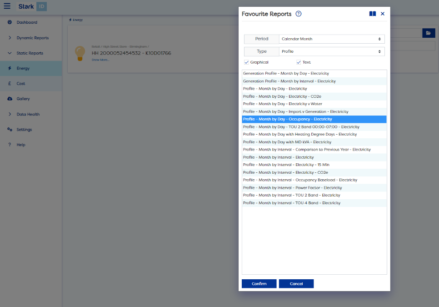The height and width of the screenshot is (307, 439).
Task: Click Retail / High Street Store breadcrumb path
Action: [120, 46]
